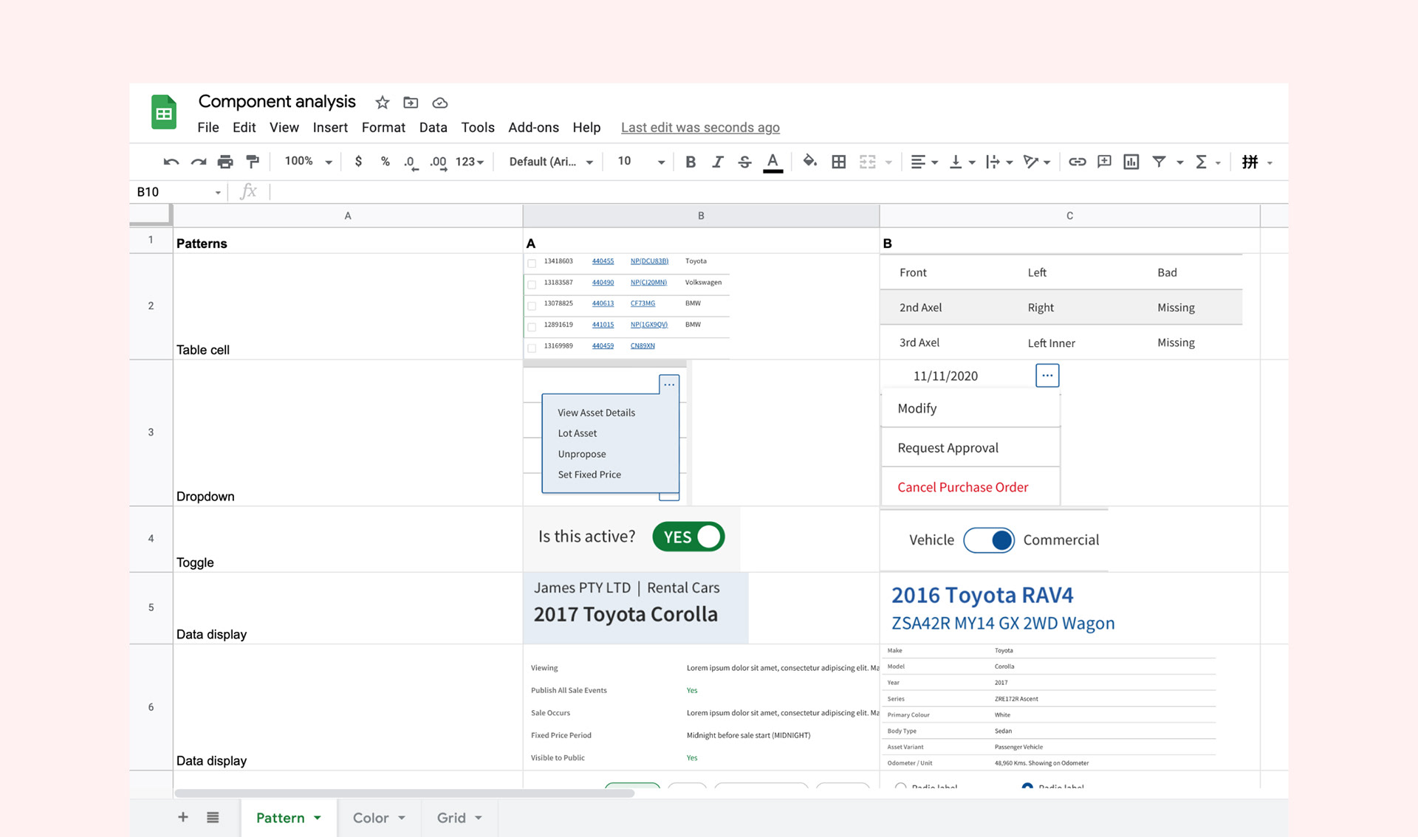Click the cloud document status icon

pyautogui.click(x=440, y=103)
